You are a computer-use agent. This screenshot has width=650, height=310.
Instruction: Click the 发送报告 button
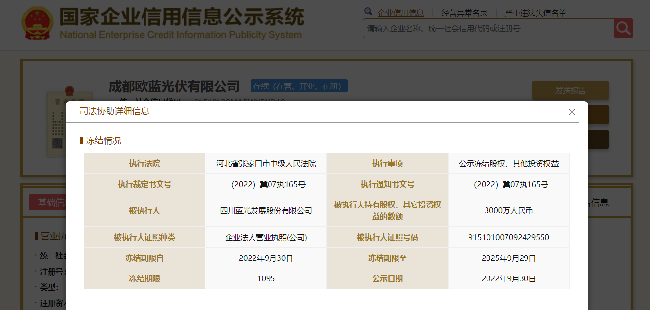coord(570,90)
